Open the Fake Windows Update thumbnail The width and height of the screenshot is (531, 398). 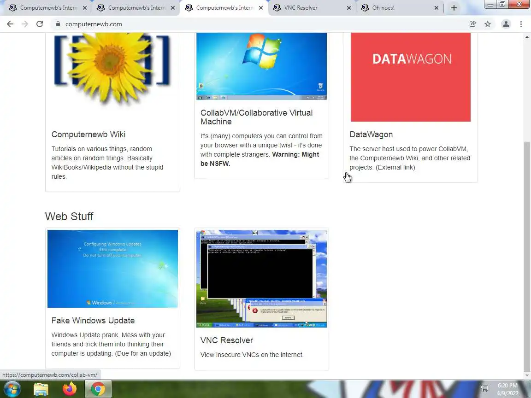112,269
